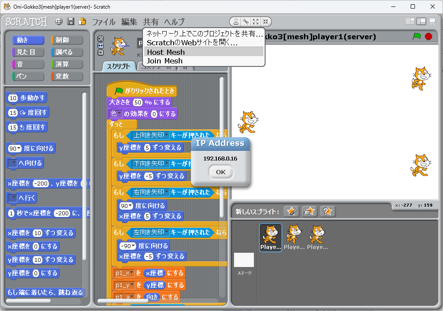443x311 pixels.
Task: Start scripts with green flag
Action: pos(417,36)
